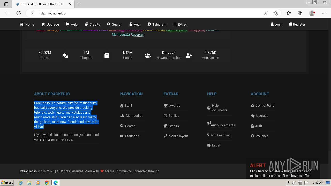The image size is (331, 186).
Task: Open the Credits nav item
Action: coord(92,24)
